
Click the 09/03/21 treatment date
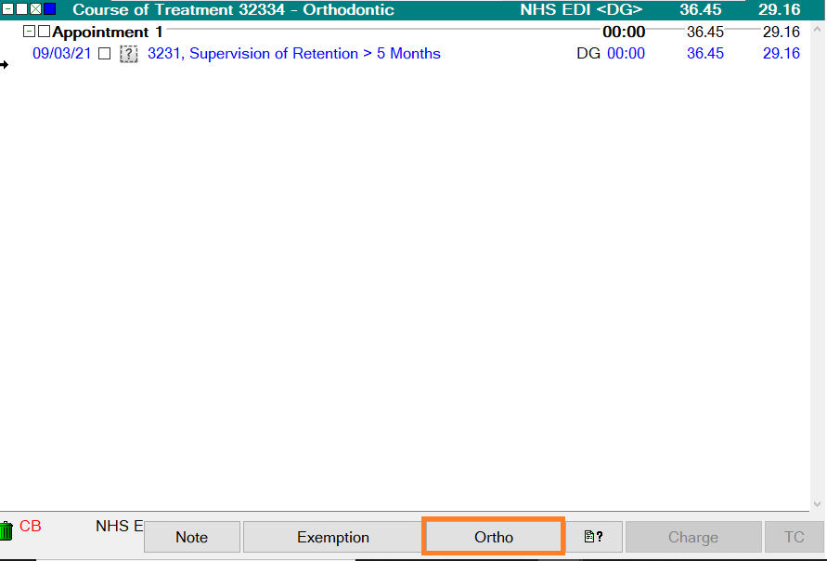click(x=61, y=54)
